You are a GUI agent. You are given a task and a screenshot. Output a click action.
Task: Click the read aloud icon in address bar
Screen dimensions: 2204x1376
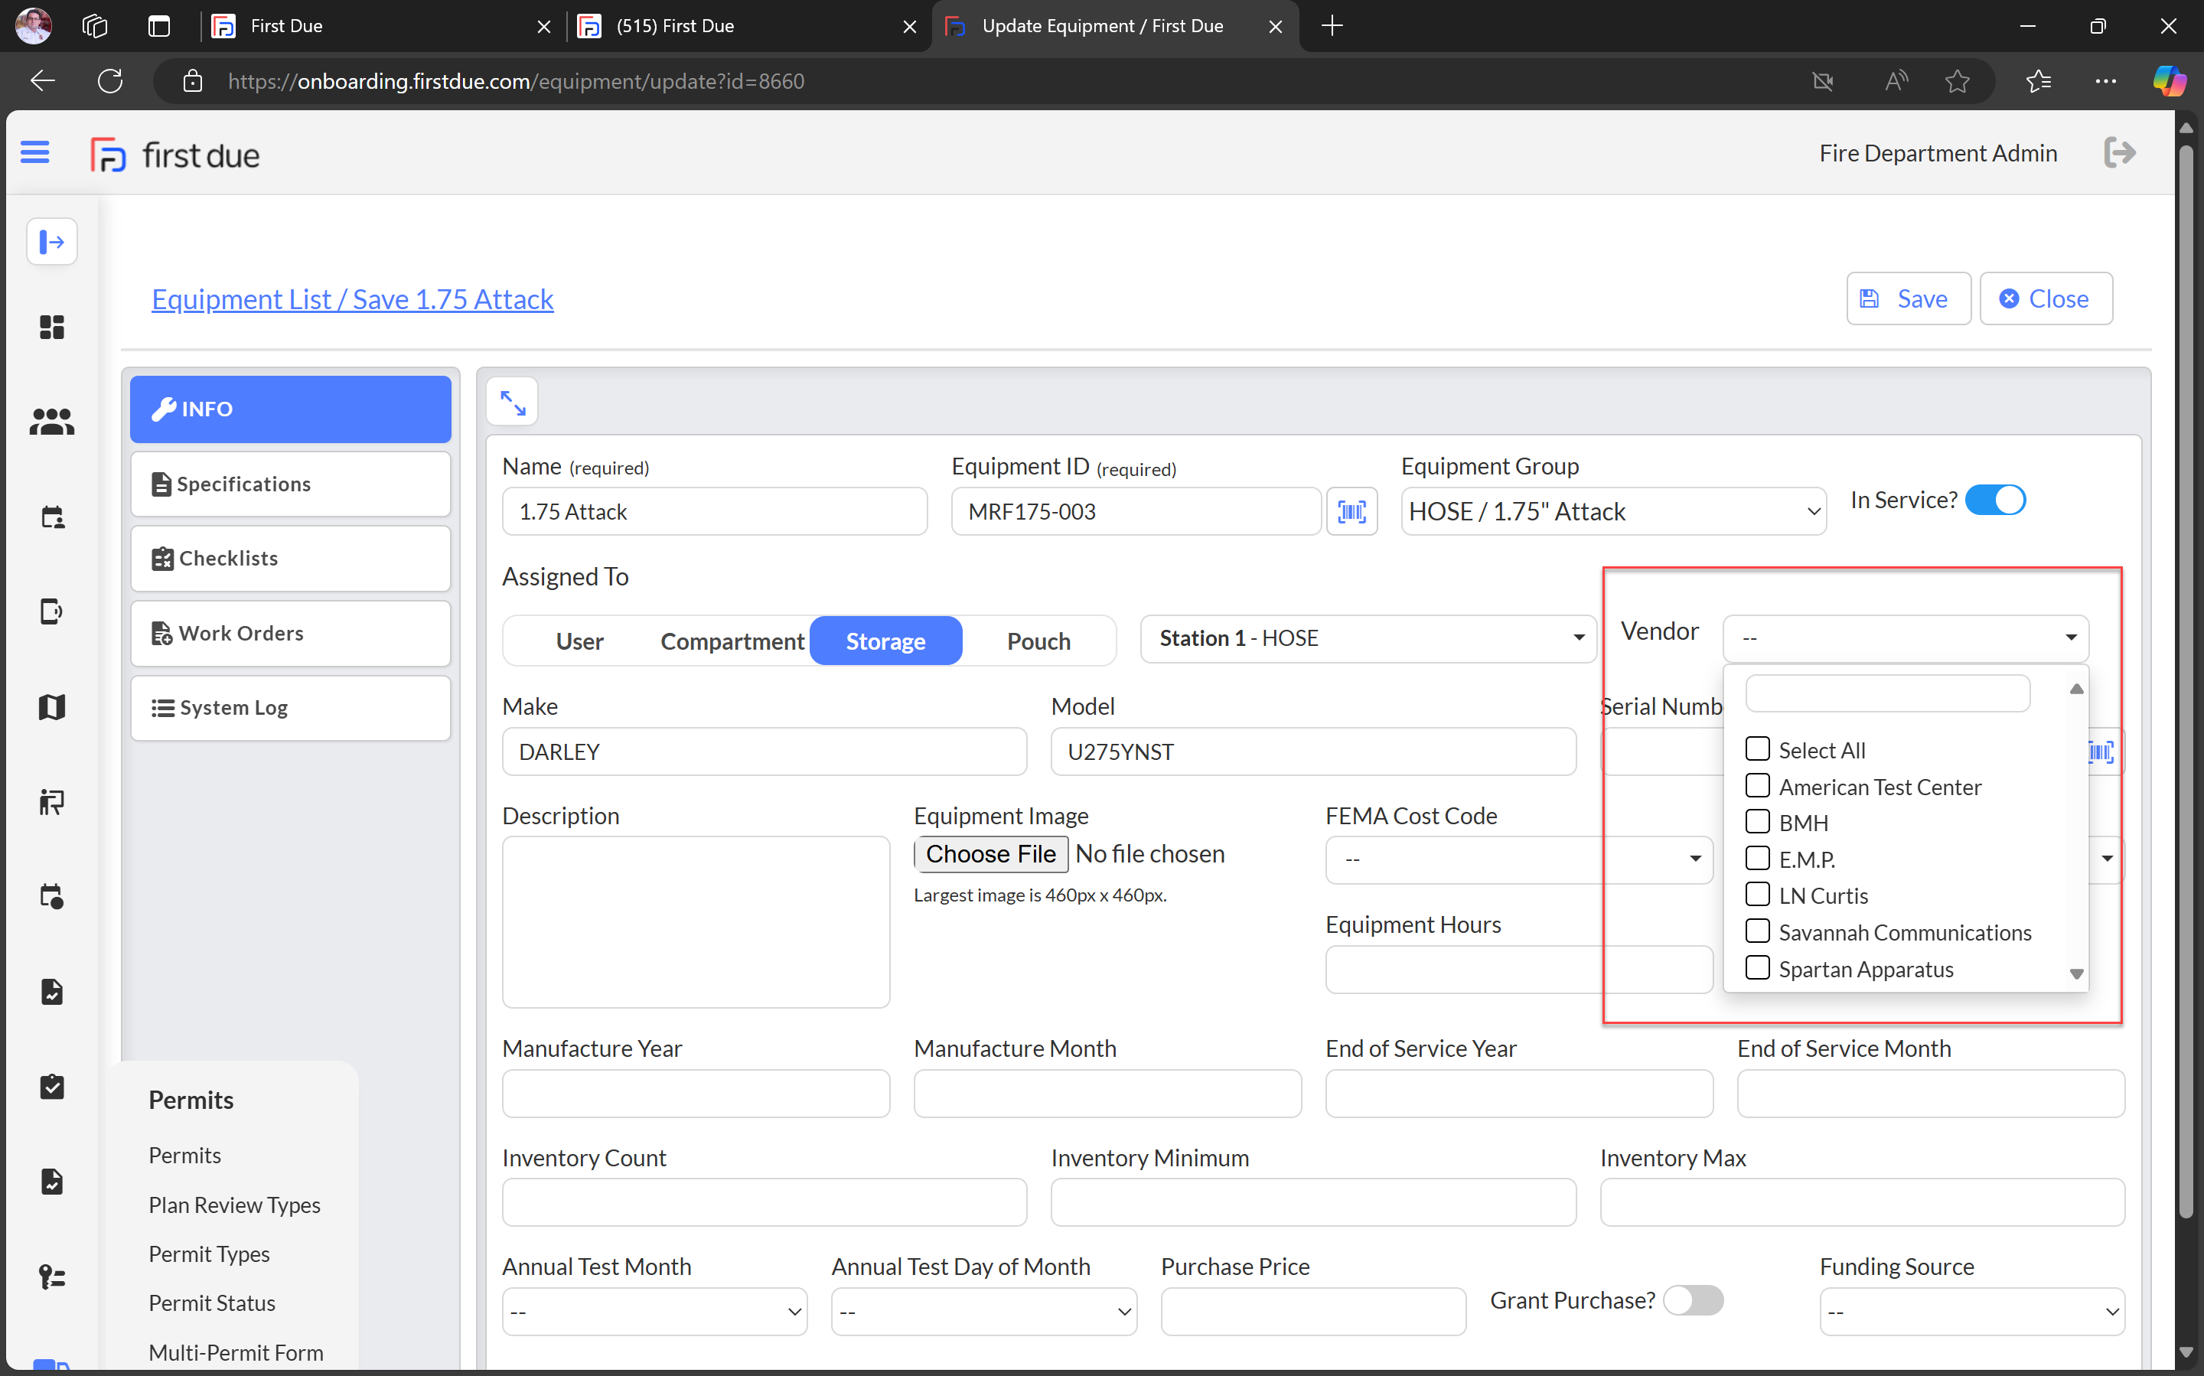click(x=1896, y=81)
